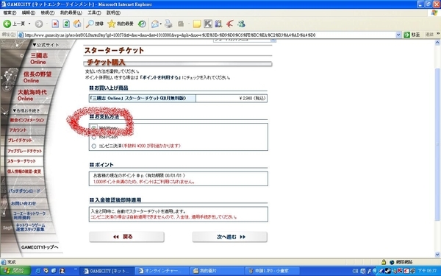Open the アップグレードチケット sidebar link

24,151
